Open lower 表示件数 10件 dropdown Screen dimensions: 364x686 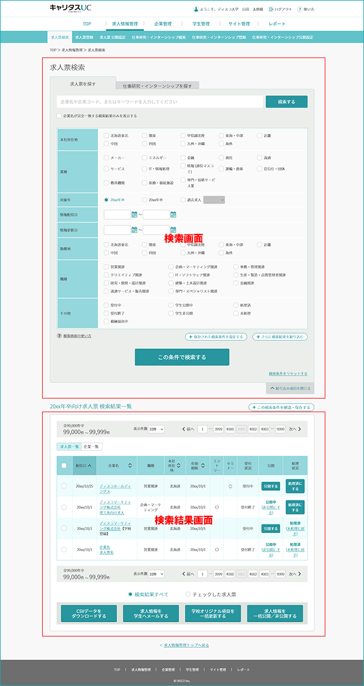[x=155, y=574]
